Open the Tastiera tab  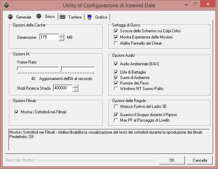pos(71,17)
